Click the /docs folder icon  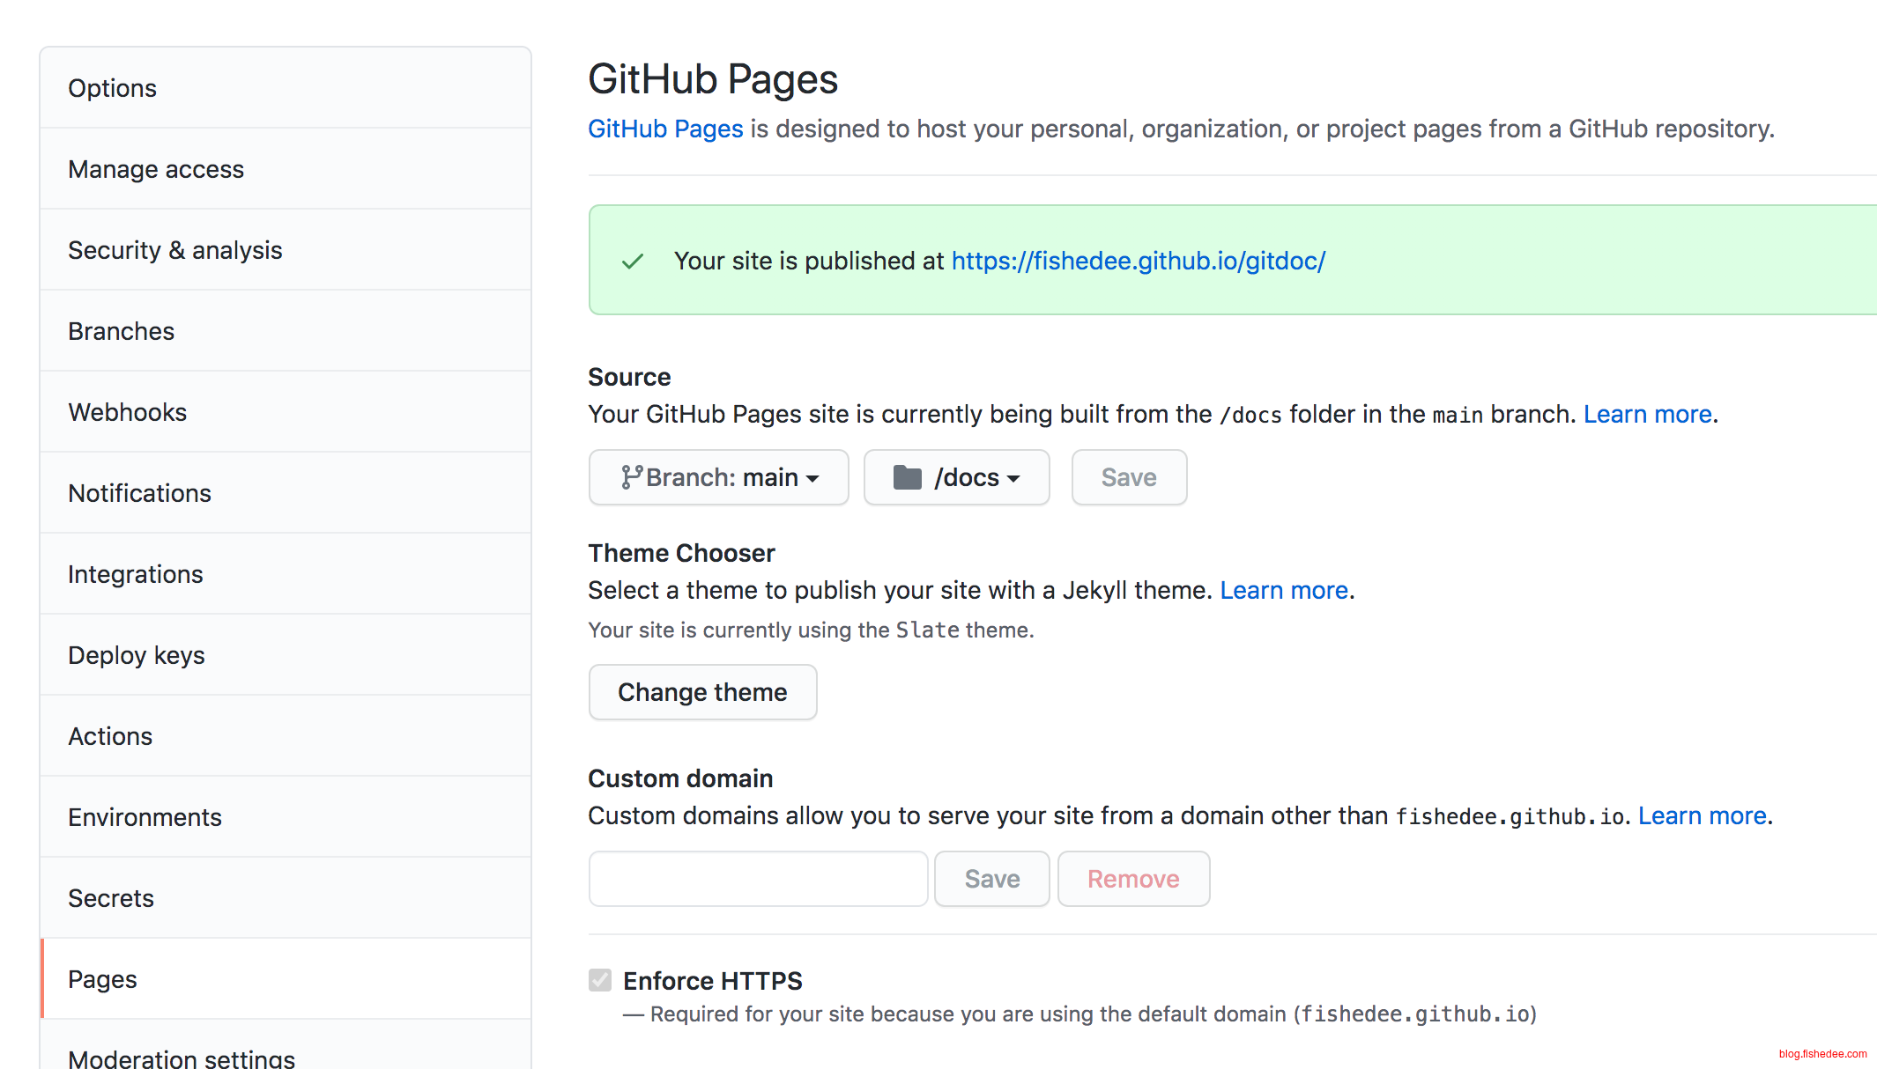[907, 477]
